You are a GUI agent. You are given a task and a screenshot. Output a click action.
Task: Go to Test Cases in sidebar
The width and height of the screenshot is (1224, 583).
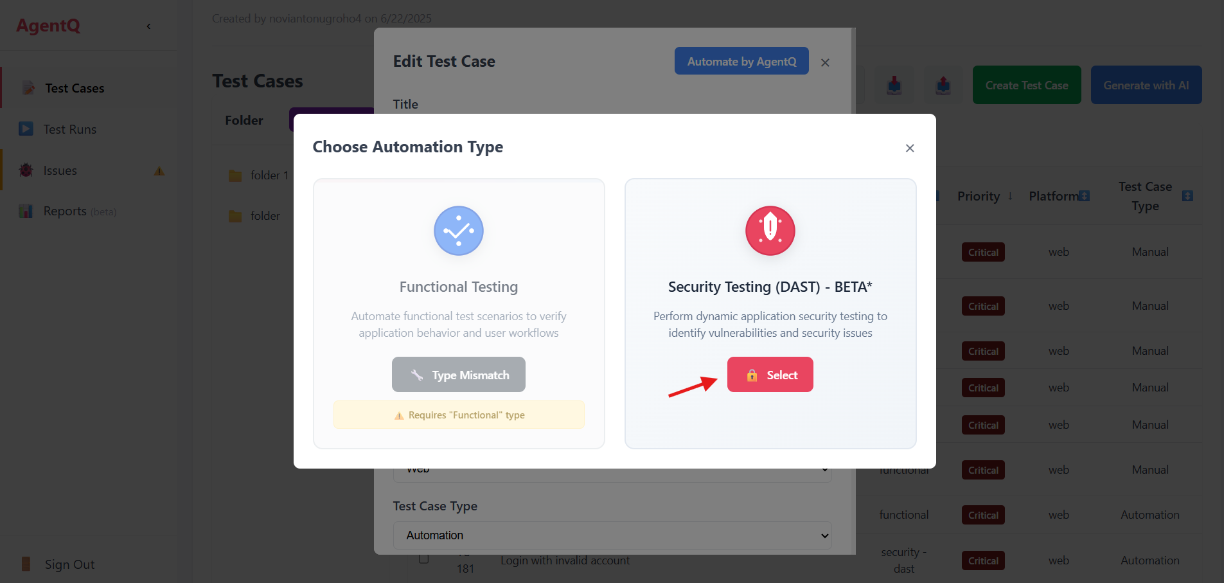[x=75, y=88]
